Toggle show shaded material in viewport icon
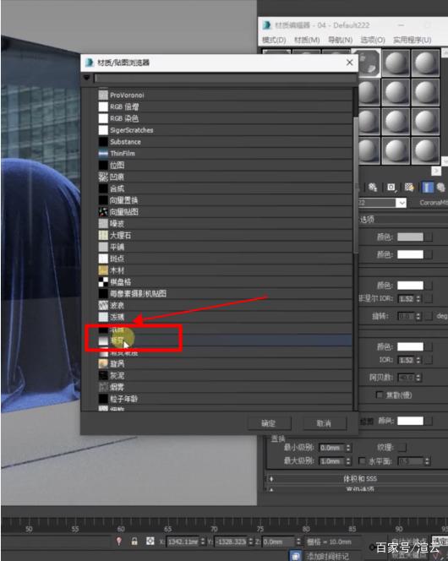The image size is (448, 561). (x=409, y=187)
